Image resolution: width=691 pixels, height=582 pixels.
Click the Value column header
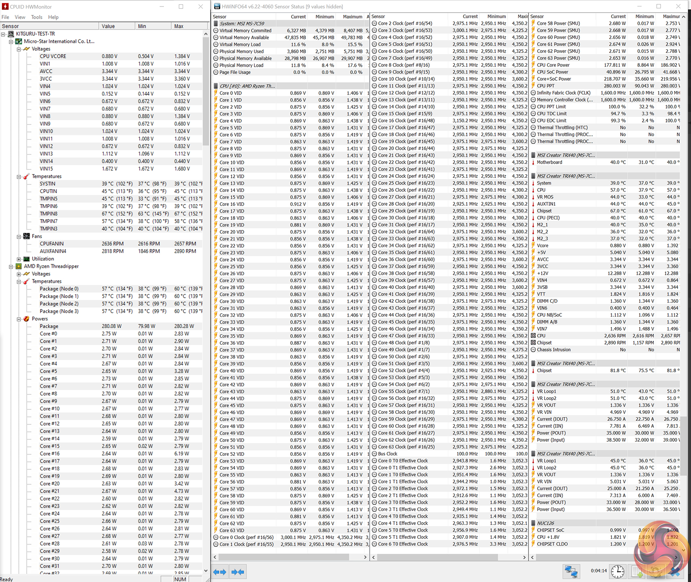116,26
